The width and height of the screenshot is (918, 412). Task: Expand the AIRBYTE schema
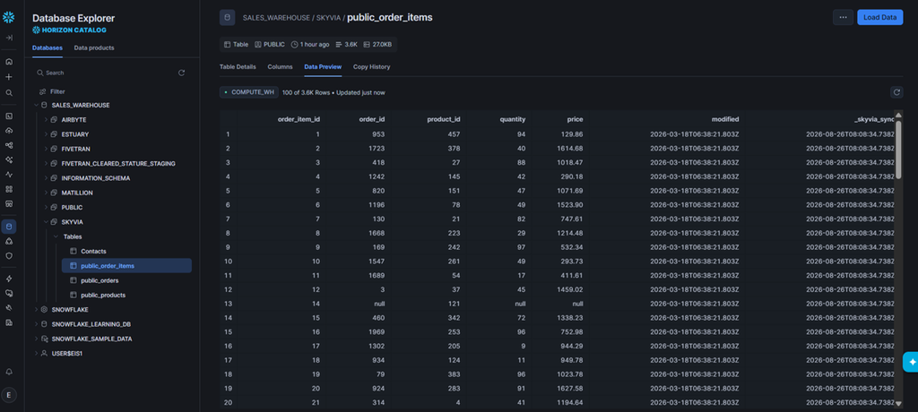[x=47, y=119]
